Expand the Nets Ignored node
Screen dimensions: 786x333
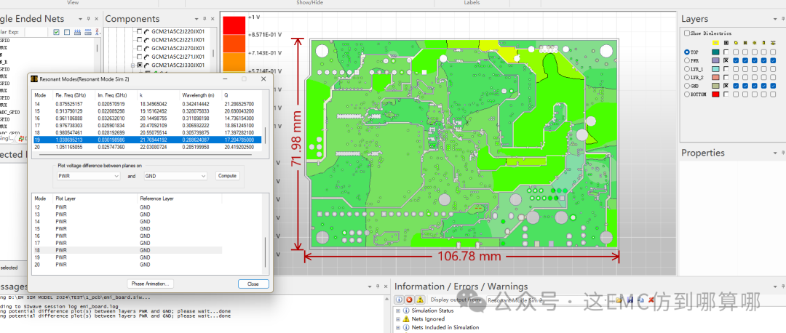pyautogui.click(x=398, y=319)
